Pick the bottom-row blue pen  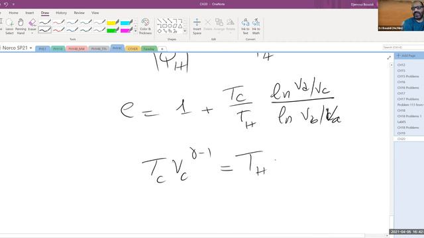point(72,30)
